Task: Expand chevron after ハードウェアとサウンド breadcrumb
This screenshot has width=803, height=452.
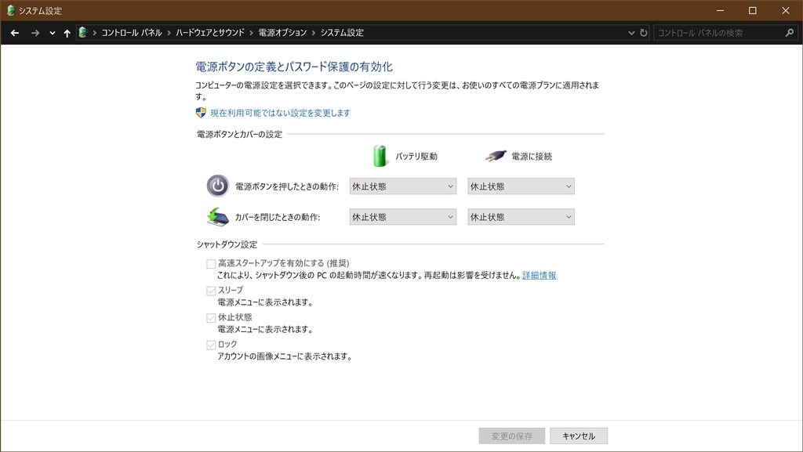Action: point(252,33)
